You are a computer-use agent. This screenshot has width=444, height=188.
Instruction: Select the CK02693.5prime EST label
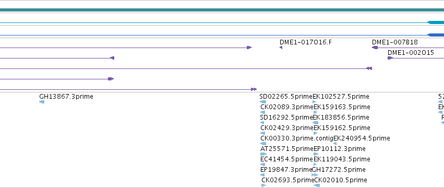click(288, 180)
